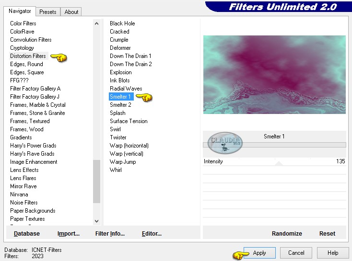The image size is (352, 261).
Task: Pick the Explosion filter
Action: [x=121, y=72]
